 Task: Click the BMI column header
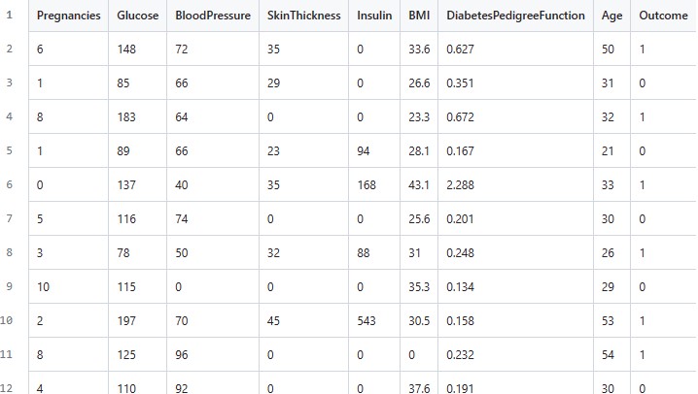click(x=419, y=16)
